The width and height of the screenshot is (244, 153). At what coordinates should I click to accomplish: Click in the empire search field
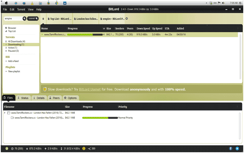(13, 18)
